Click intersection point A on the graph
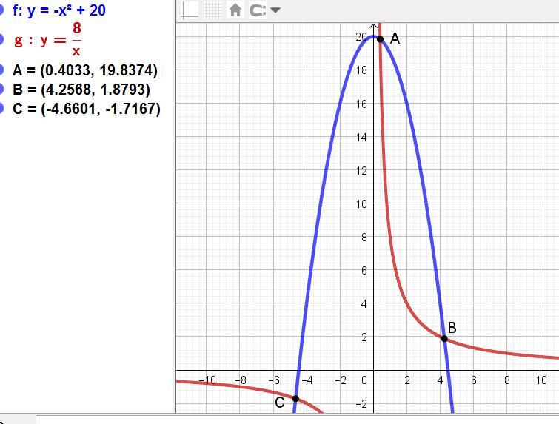The width and height of the screenshot is (559, 424). pyautogui.click(x=380, y=39)
